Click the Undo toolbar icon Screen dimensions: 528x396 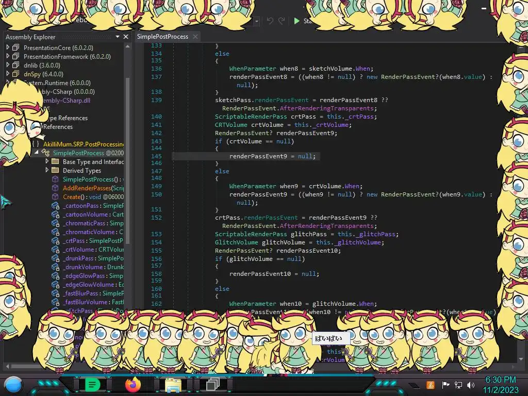(x=270, y=21)
